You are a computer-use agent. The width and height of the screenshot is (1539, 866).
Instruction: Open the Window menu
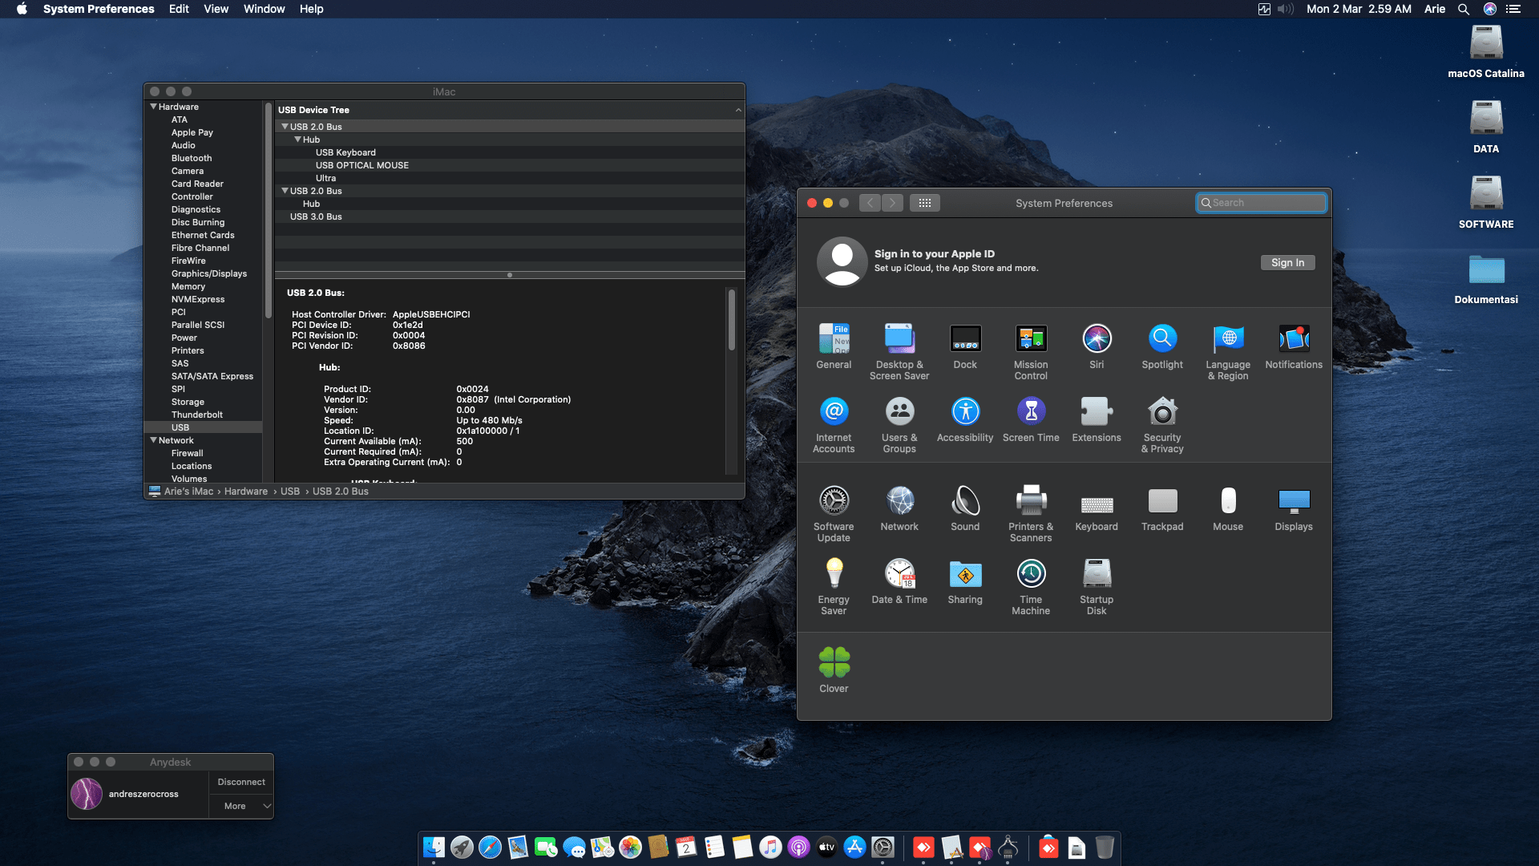[x=265, y=9]
